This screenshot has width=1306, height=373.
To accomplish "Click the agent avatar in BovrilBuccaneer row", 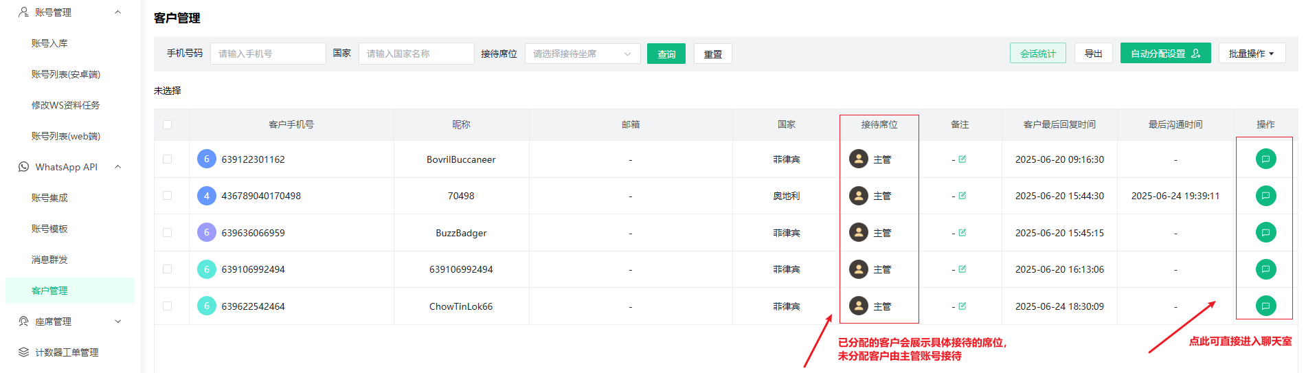I will tap(859, 159).
